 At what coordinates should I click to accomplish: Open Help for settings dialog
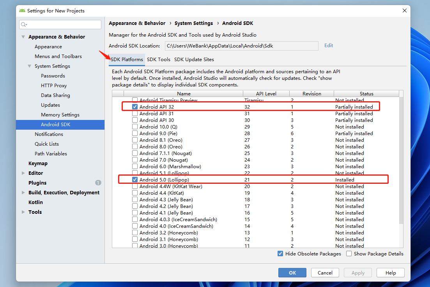tap(391, 273)
